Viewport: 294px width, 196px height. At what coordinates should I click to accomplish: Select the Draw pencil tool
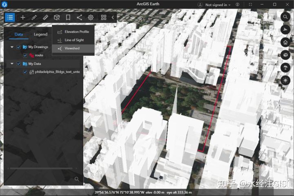coord(34,18)
